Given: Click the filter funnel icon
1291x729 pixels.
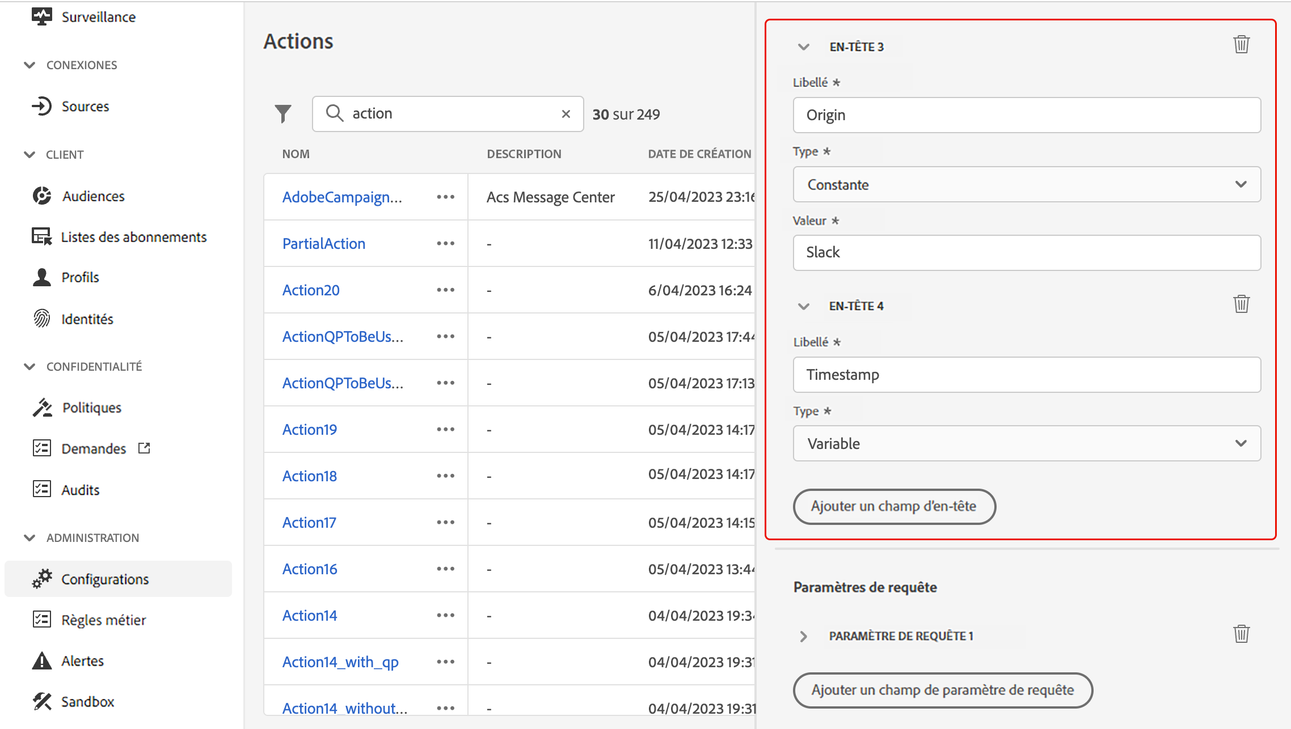Looking at the screenshot, I should click(282, 114).
